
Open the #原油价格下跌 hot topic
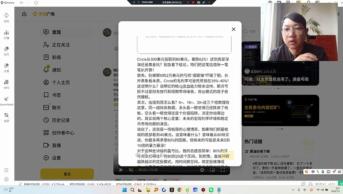259,151
